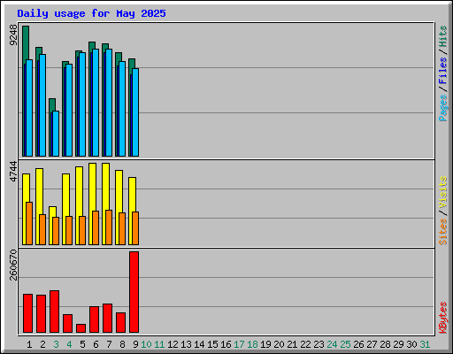Click day label 28 on the x-axis
This screenshot has width=453, height=354.
(385, 344)
